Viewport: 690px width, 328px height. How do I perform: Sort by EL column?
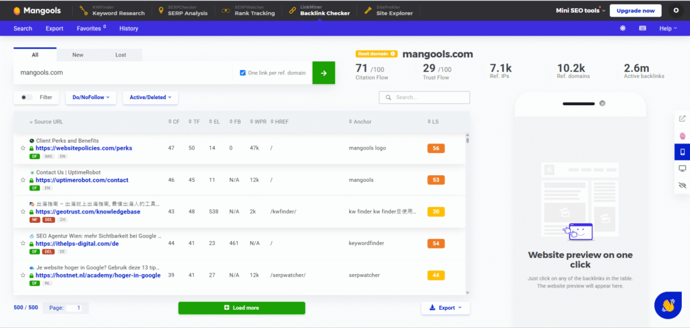[x=214, y=122]
